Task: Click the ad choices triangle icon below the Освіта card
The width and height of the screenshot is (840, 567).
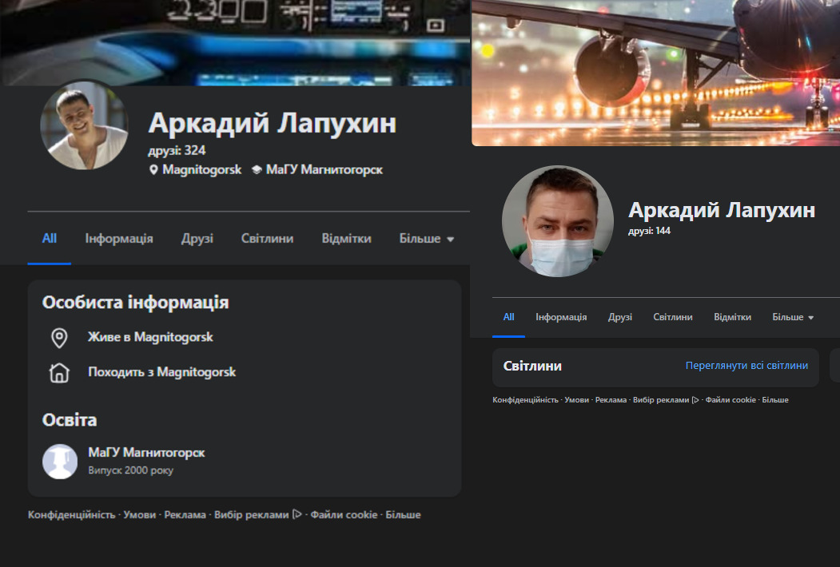Action: [x=297, y=515]
